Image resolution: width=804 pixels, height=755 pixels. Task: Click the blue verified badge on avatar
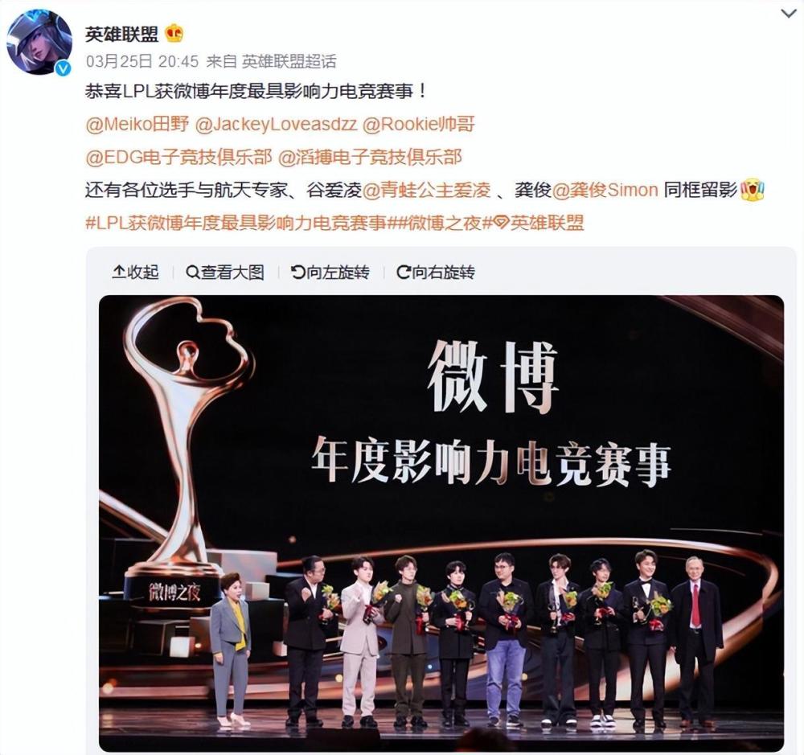click(63, 68)
